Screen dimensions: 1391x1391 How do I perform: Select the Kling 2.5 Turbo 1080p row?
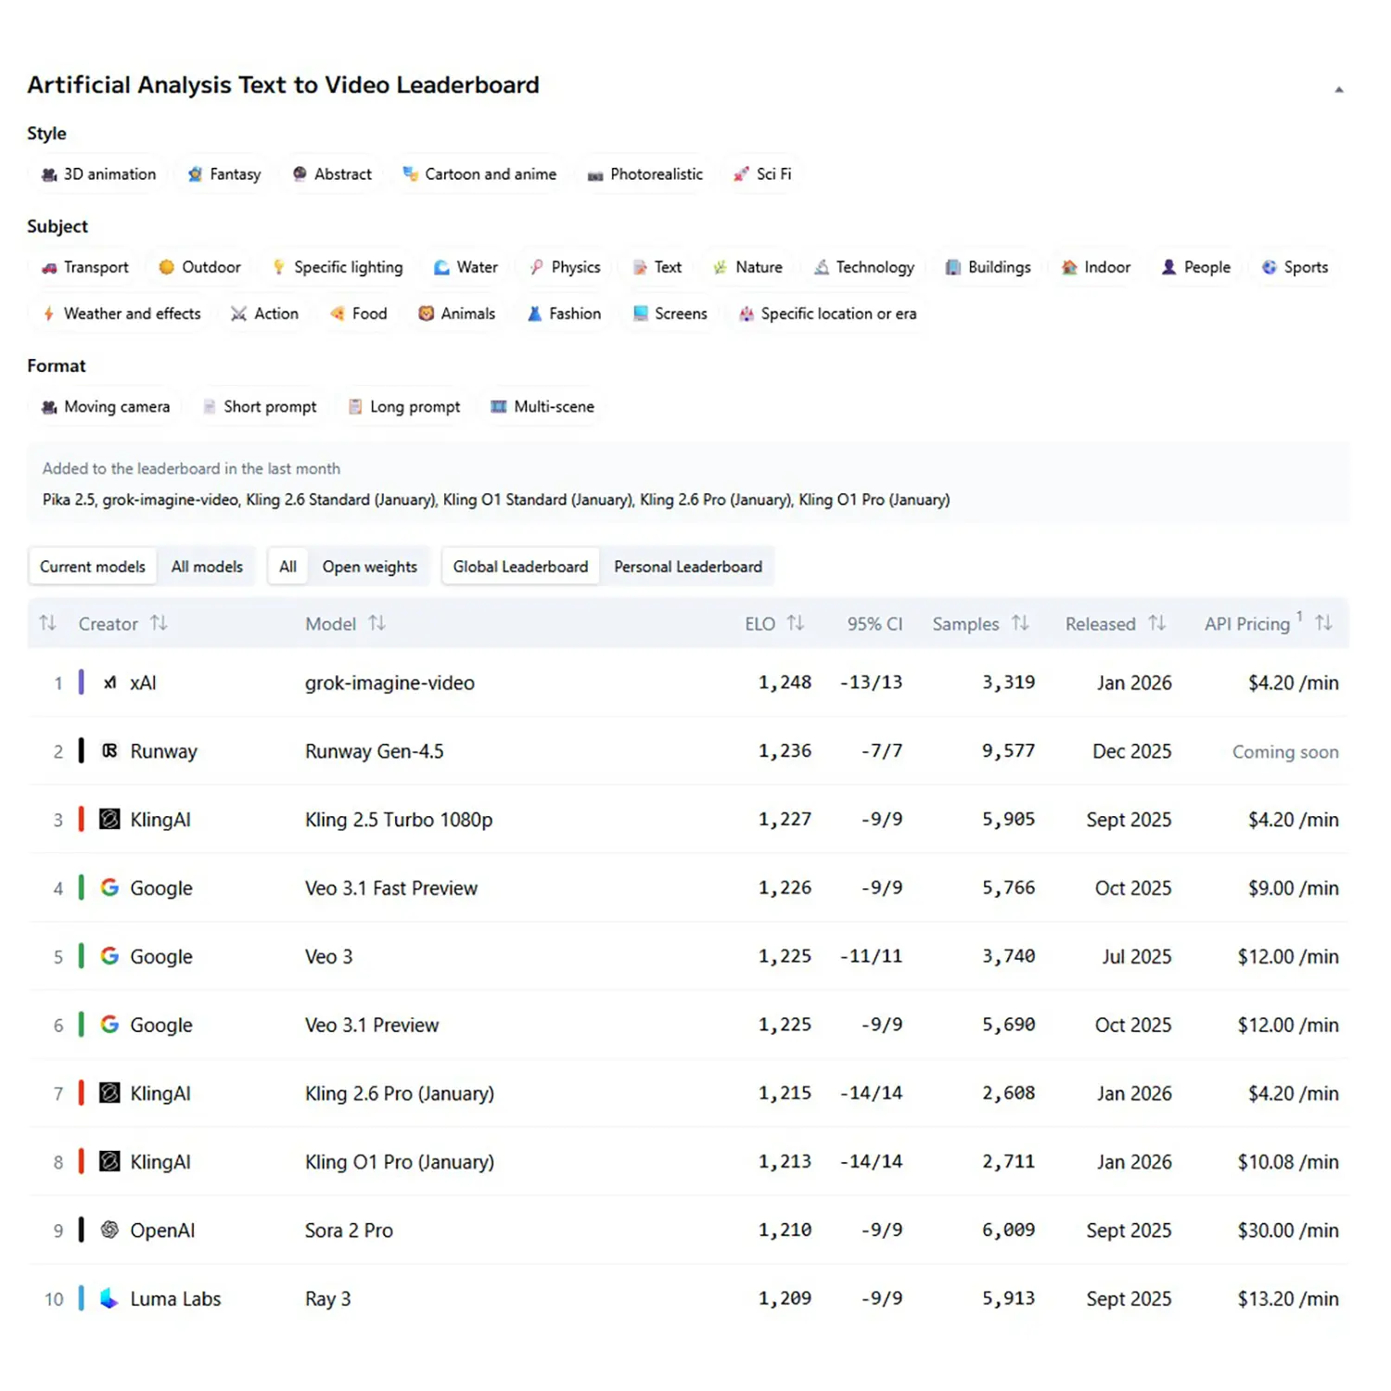coord(399,820)
